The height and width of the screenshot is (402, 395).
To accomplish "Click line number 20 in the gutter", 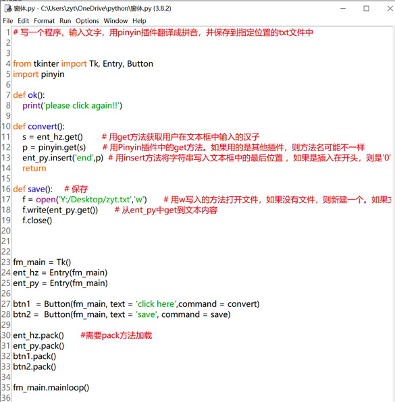I will point(6,231).
